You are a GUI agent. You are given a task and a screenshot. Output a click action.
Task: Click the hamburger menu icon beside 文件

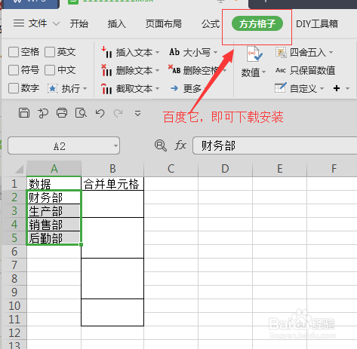coord(19,23)
